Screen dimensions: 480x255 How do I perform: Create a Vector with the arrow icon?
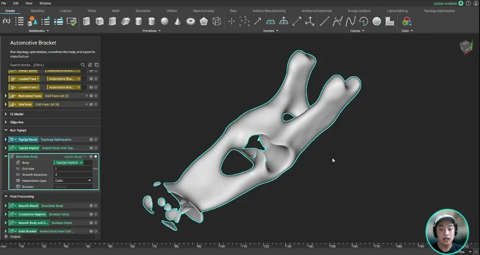click(x=258, y=21)
